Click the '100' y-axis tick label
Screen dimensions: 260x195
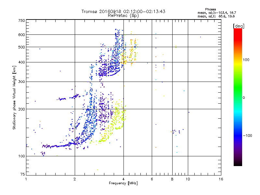click(x=21, y=156)
